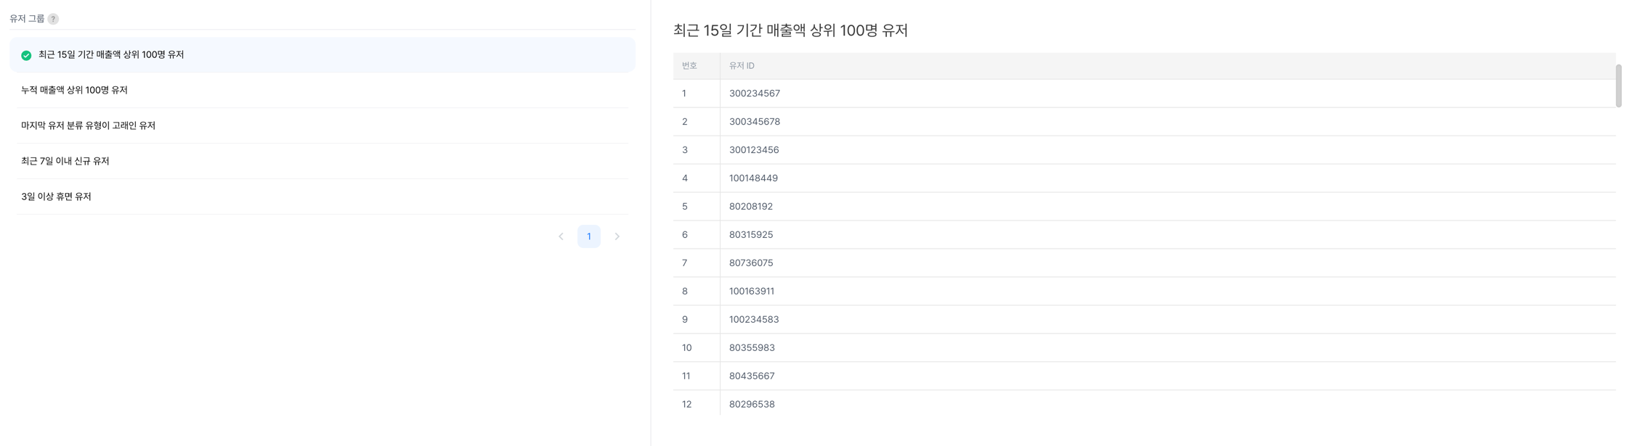The height and width of the screenshot is (446, 1635).
Task: Click the 유저 ID column header
Action: [742, 66]
